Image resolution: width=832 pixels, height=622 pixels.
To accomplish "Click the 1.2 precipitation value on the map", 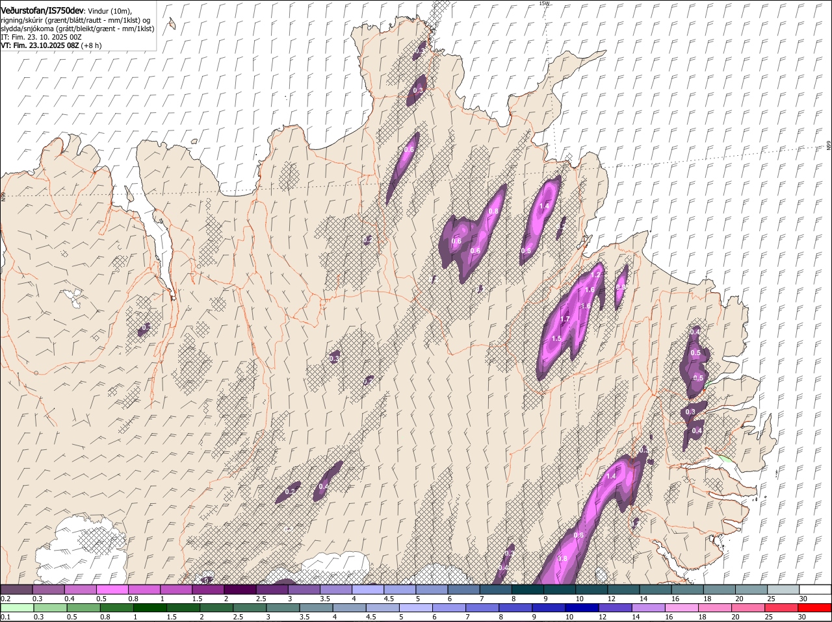I will click(595, 275).
